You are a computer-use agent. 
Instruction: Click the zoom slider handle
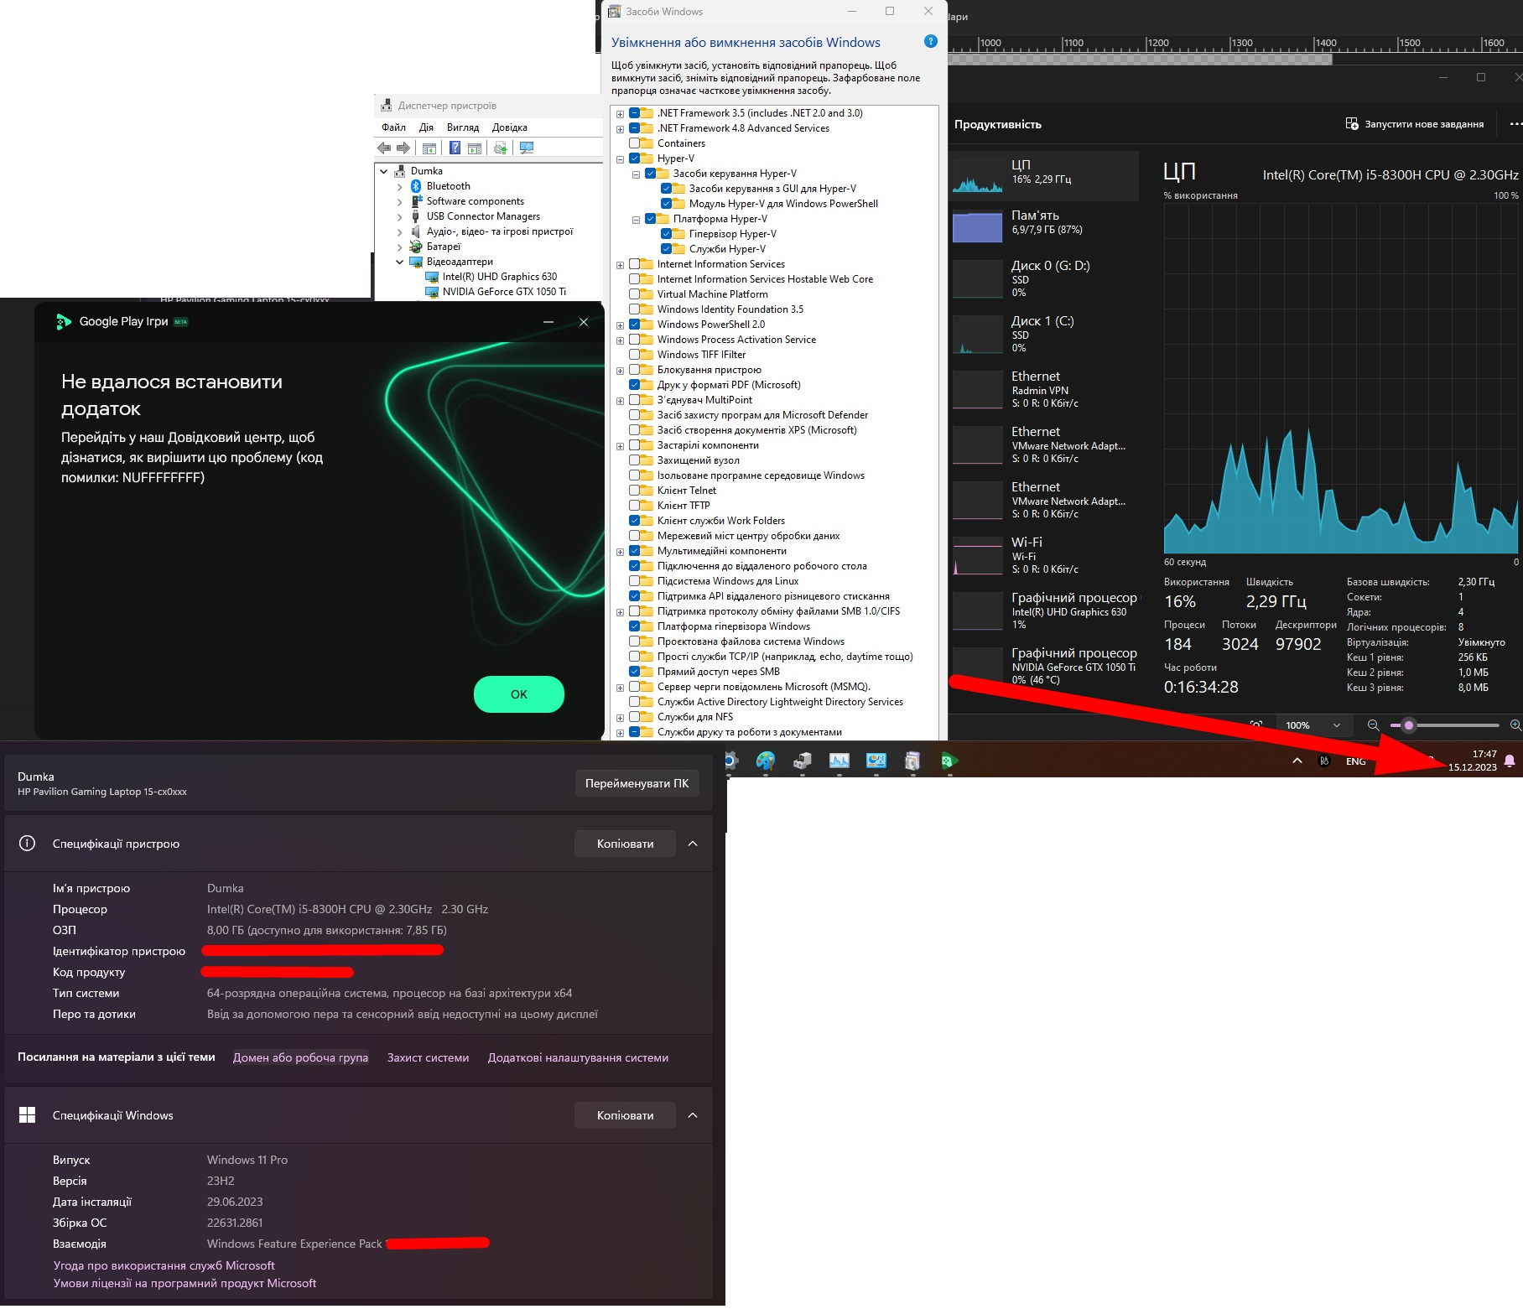[x=1409, y=725]
